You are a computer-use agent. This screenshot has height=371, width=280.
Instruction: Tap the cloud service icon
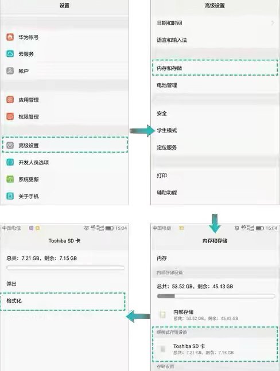10,54
